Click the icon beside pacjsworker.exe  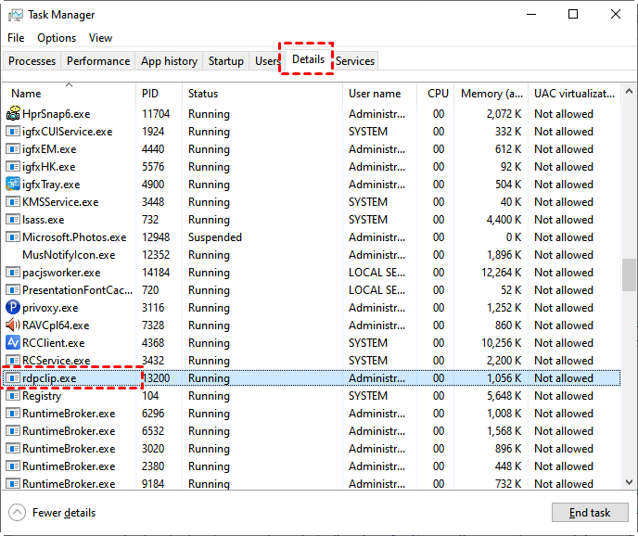[13, 273]
